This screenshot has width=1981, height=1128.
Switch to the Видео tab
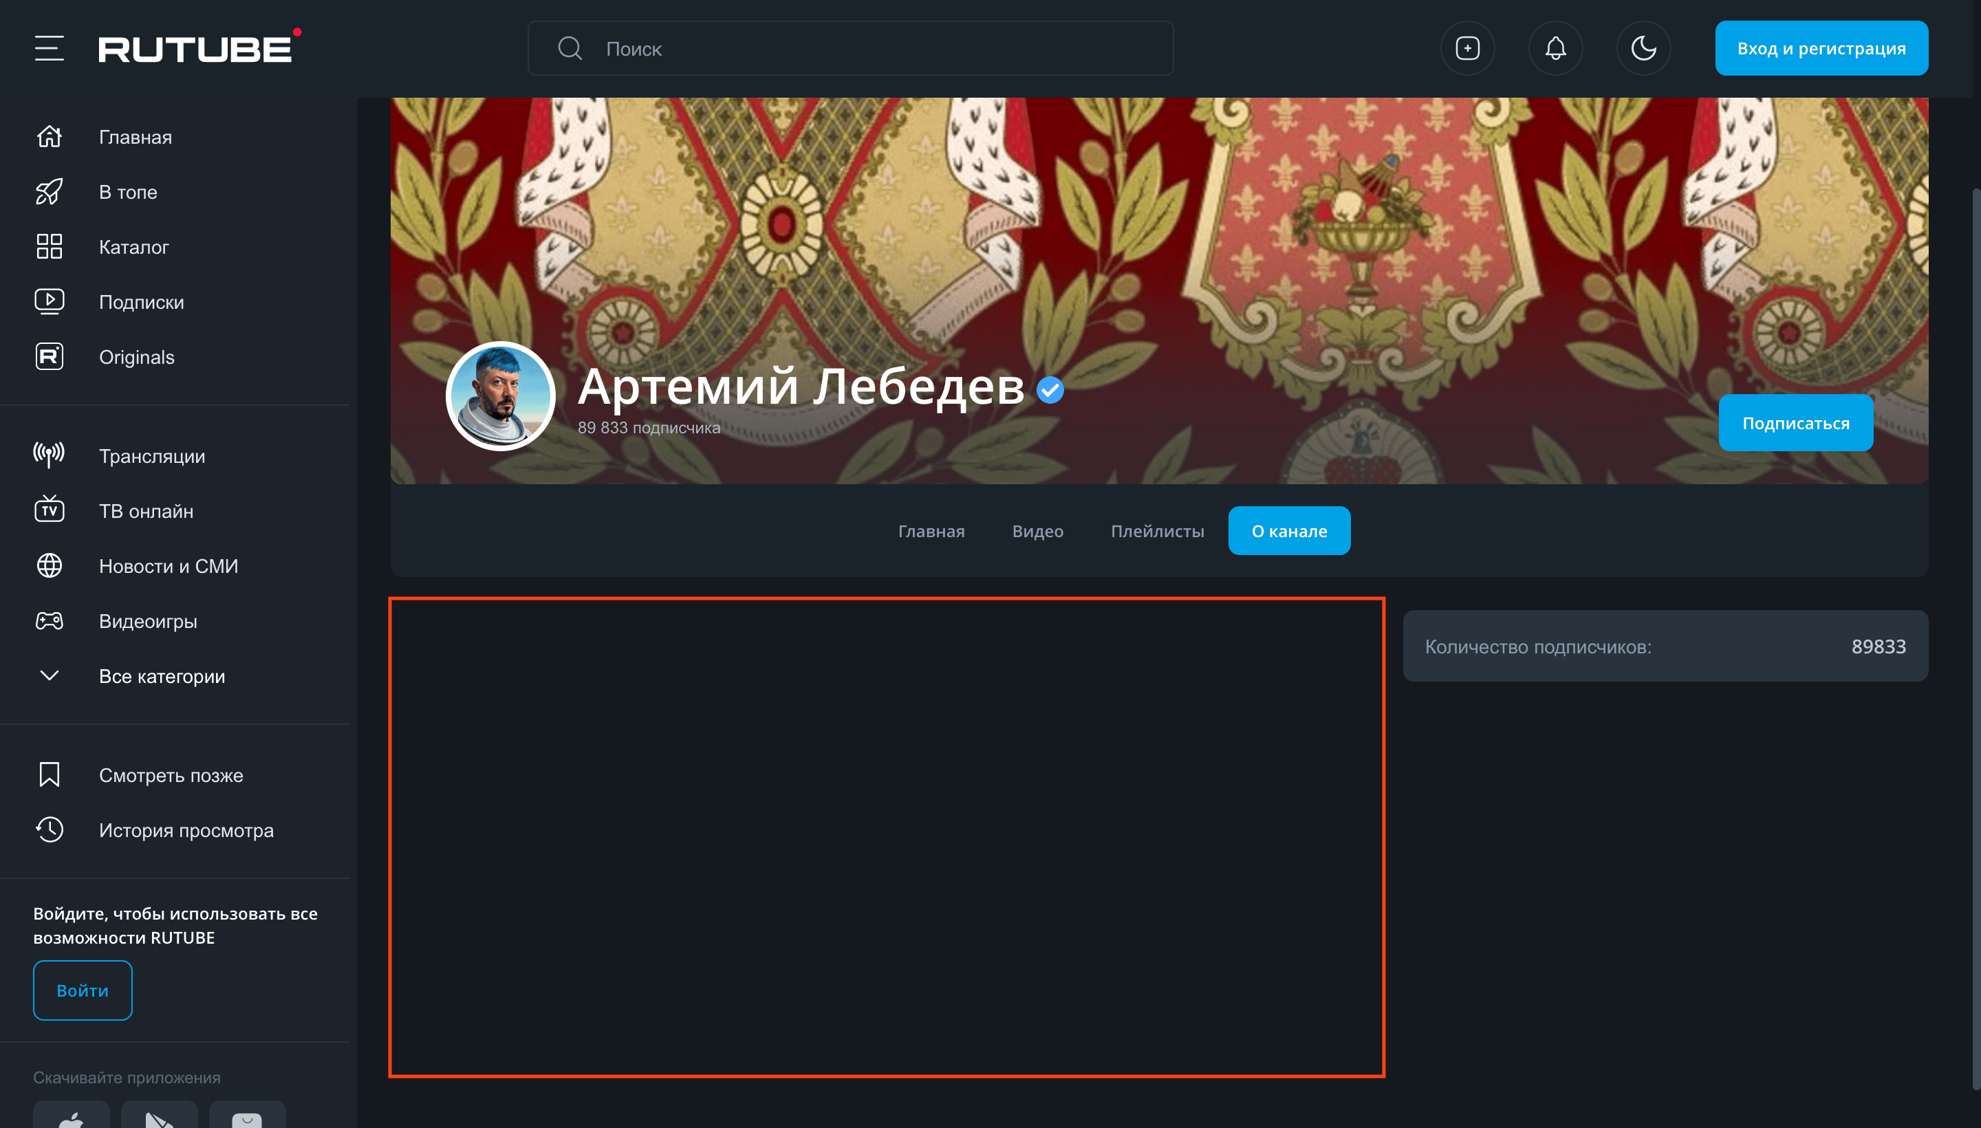(1037, 531)
